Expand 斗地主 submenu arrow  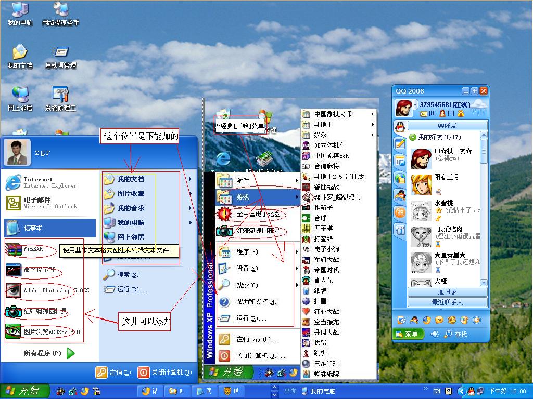[x=373, y=125]
